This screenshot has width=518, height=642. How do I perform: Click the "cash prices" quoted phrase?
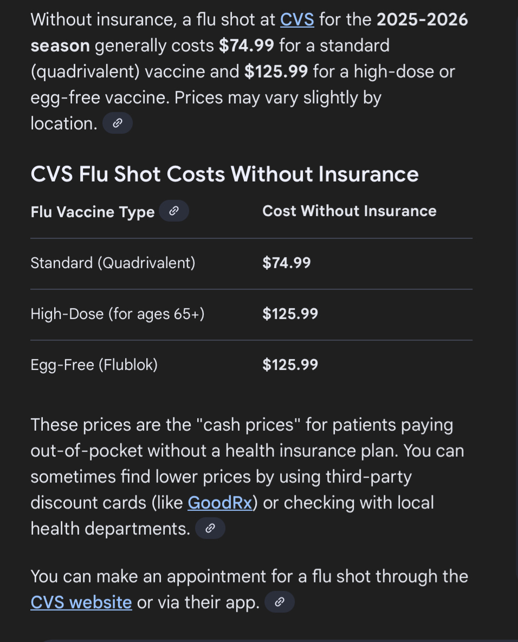point(249,425)
